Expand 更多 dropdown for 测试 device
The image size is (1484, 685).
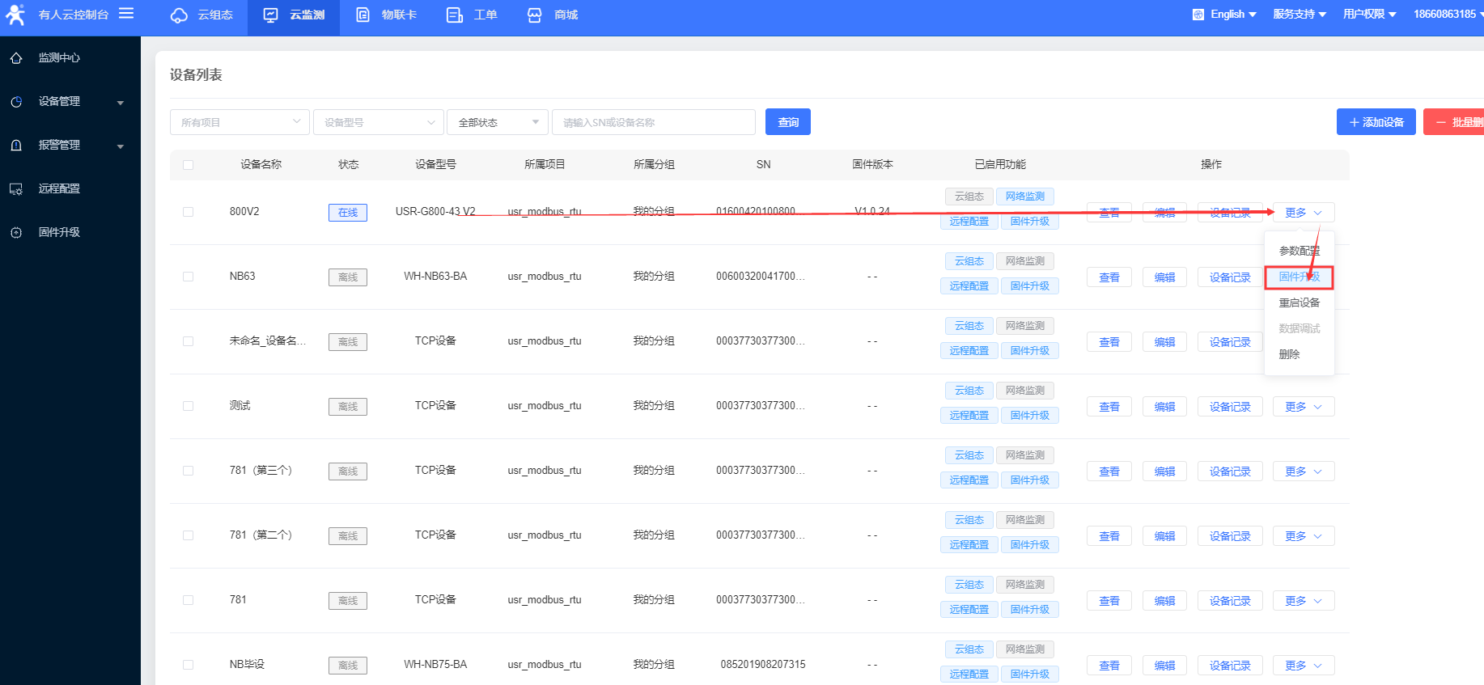(1303, 407)
